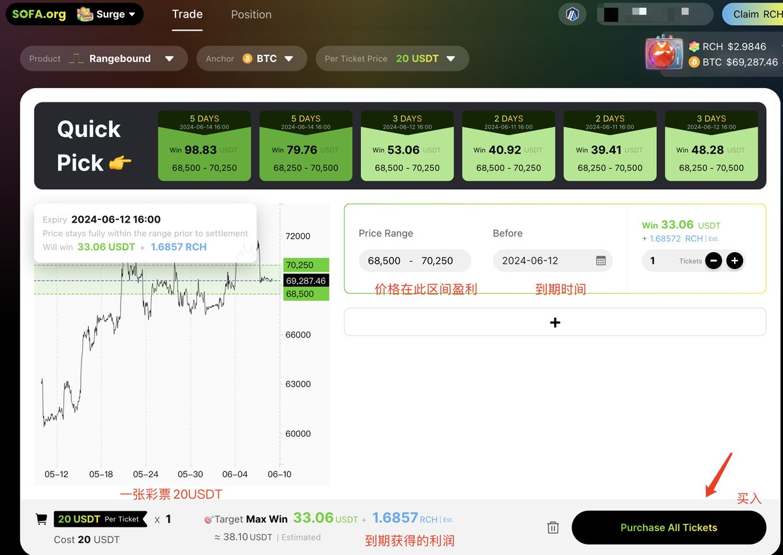Click the SOFA.org logo

click(x=39, y=14)
